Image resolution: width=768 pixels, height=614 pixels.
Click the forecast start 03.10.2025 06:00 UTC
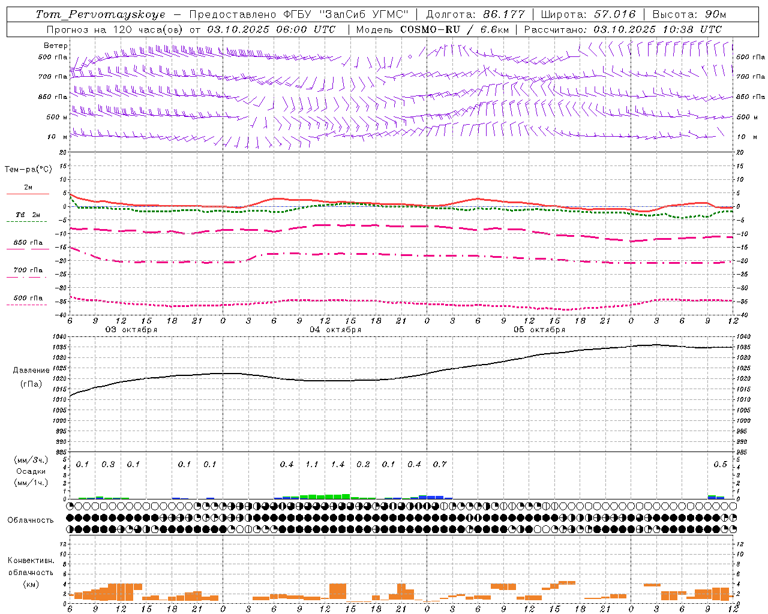pyautogui.click(x=271, y=29)
